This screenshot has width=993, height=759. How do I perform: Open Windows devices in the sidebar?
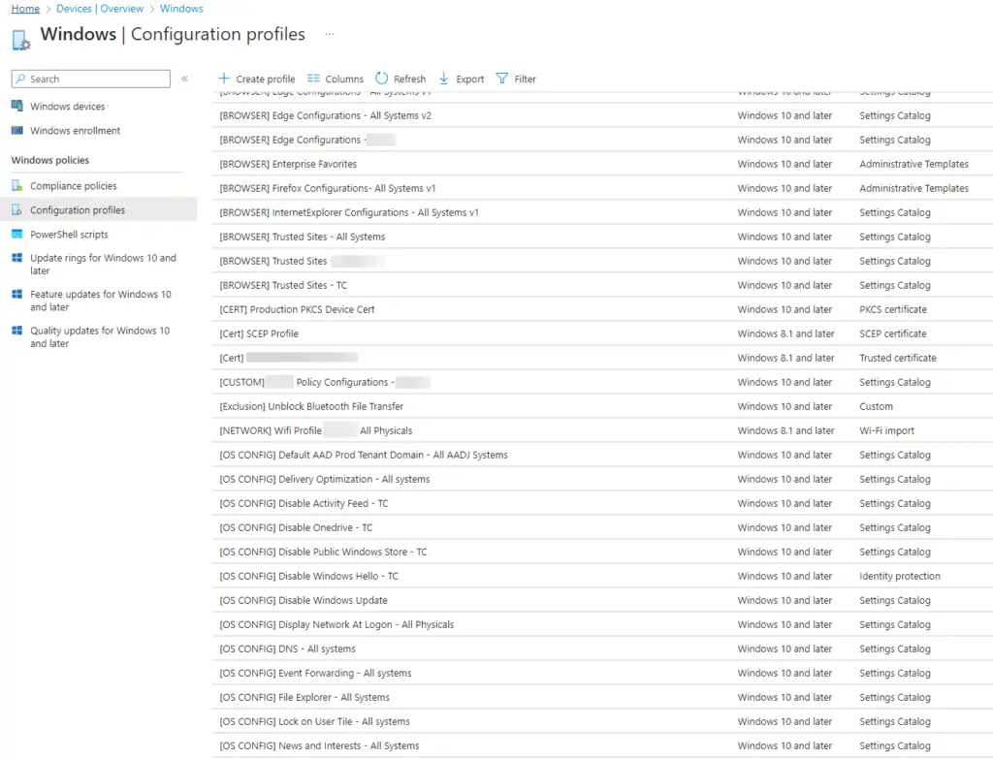click(68, 107)
